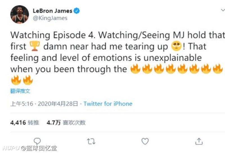The image size is (225, 153).
Task: Click the teary-eyed face emoji
Action: point(176,46)
